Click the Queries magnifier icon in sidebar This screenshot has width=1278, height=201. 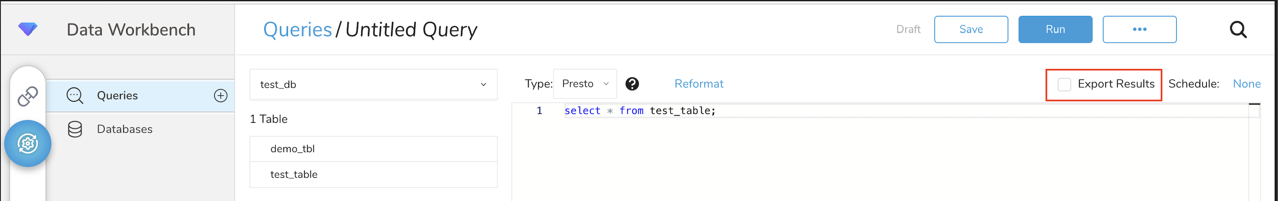tap(75, 95)
